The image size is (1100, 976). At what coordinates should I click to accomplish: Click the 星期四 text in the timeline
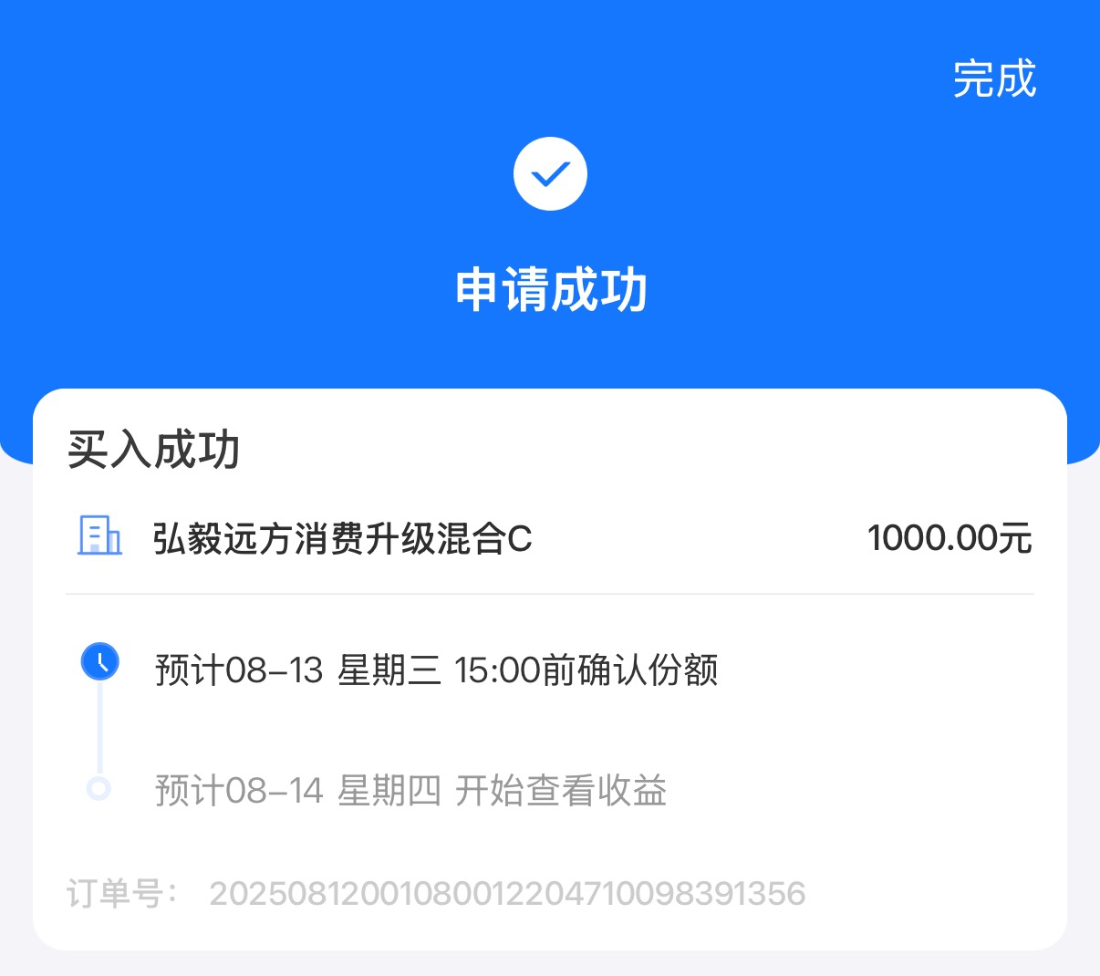click(389, 791)
